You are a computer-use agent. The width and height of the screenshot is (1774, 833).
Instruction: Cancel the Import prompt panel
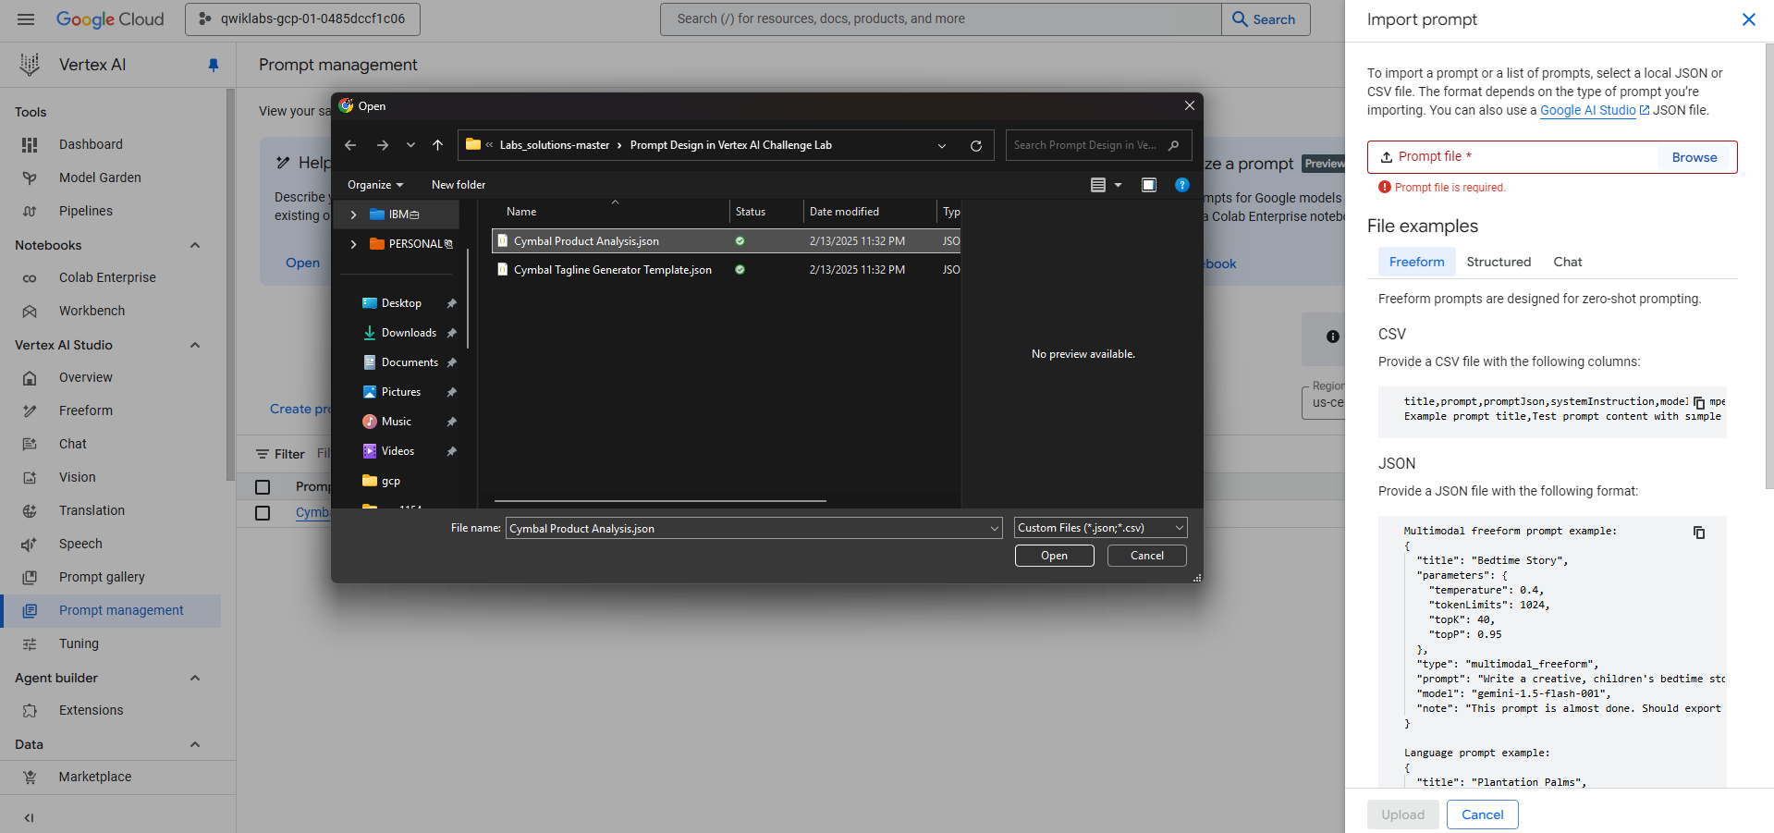1482,815
